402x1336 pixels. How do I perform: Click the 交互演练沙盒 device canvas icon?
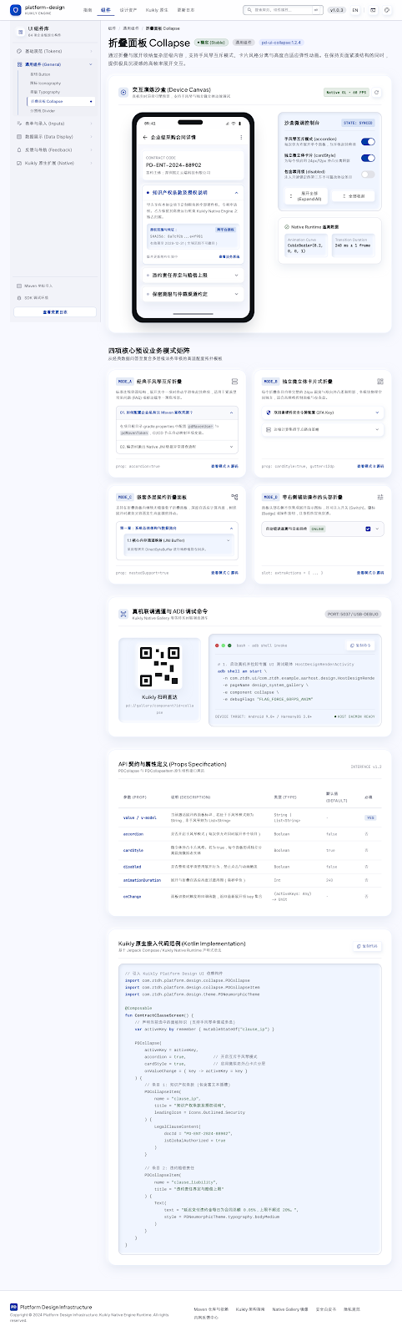coord(124,93)
